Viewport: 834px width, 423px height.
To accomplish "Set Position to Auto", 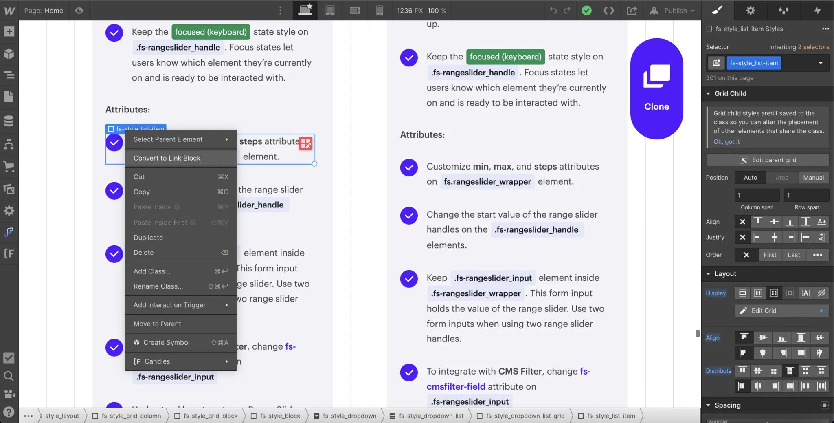I will click(750, 178).
